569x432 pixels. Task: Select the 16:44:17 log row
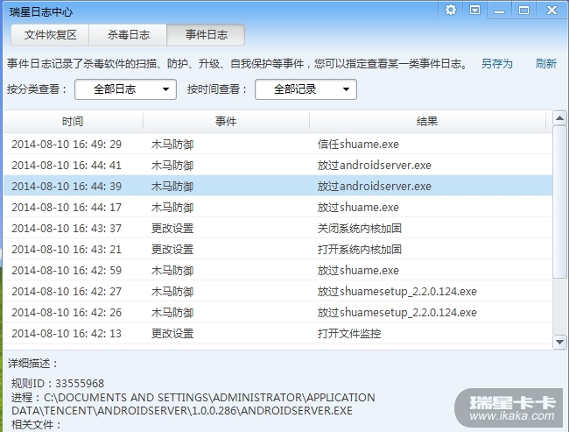278,208
